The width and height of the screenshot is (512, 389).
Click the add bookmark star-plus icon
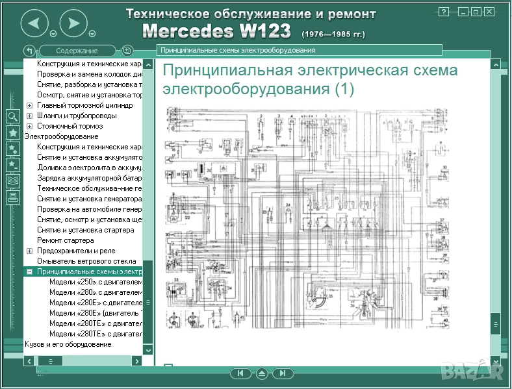coord(13,149)
